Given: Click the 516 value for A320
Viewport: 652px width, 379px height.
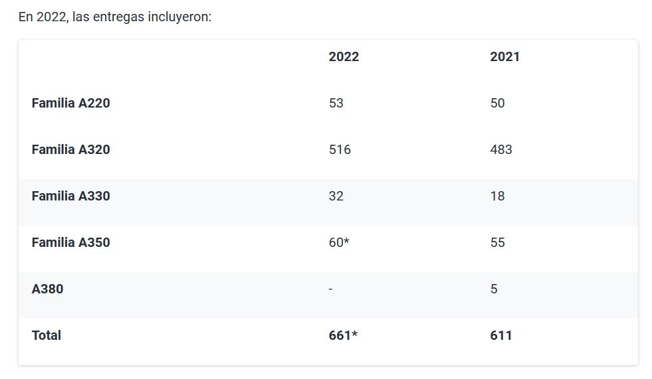Looking at the screenshot, I should pyautogui.click(x=340, y=149).
